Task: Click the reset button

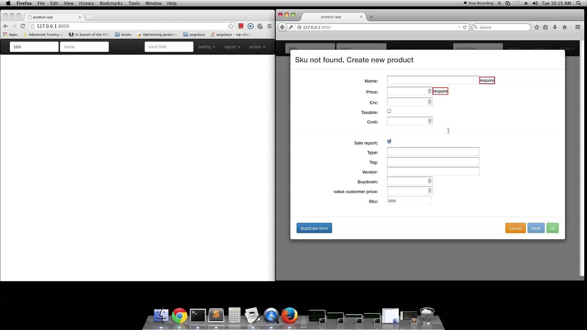Action: coord(536,228)
